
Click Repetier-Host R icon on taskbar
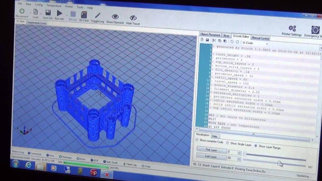[107, 174]
